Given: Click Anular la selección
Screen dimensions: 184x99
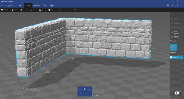Looking at the screenshot, I should [176, 32].
